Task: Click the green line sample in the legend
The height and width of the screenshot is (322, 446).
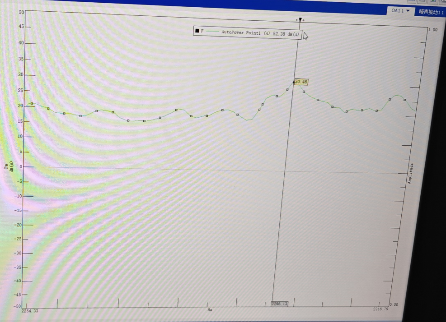Action: 212,31
